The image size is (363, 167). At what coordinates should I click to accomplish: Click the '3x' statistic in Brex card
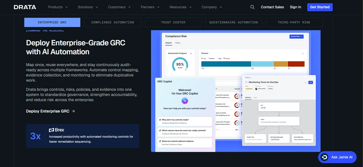pyautogui.click(x=35, y=136)
